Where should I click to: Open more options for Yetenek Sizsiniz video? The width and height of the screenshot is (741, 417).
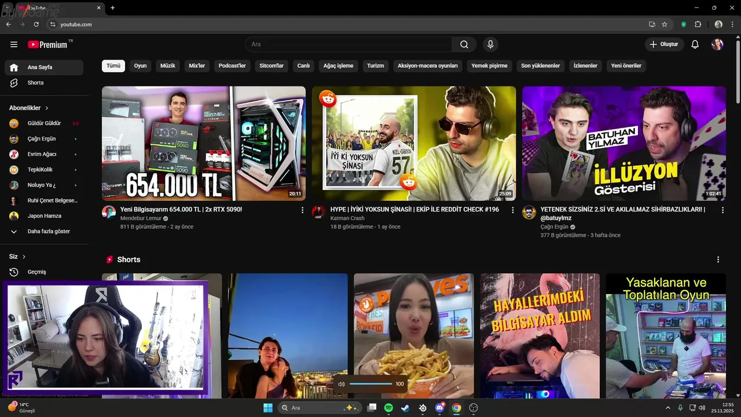722,210
